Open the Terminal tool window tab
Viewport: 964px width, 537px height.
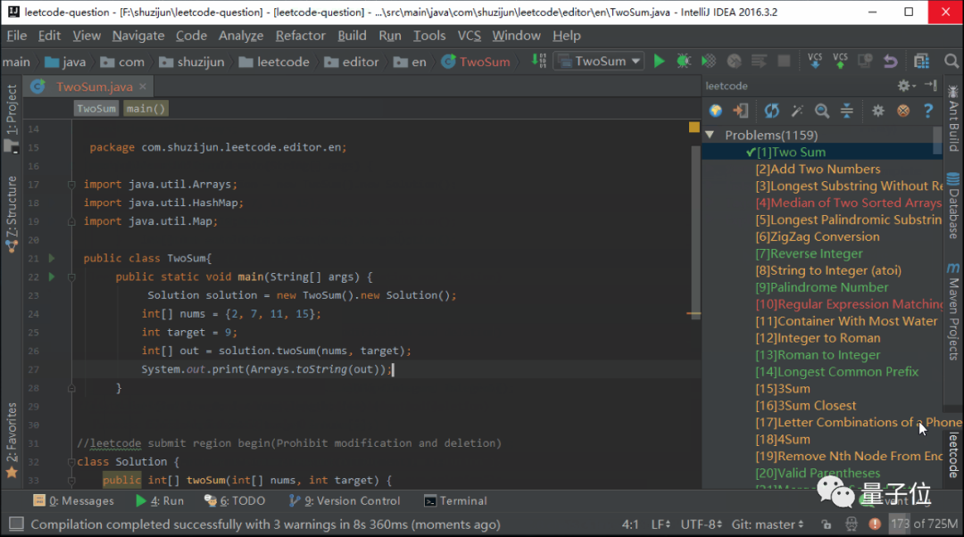(x=455, y=500)
